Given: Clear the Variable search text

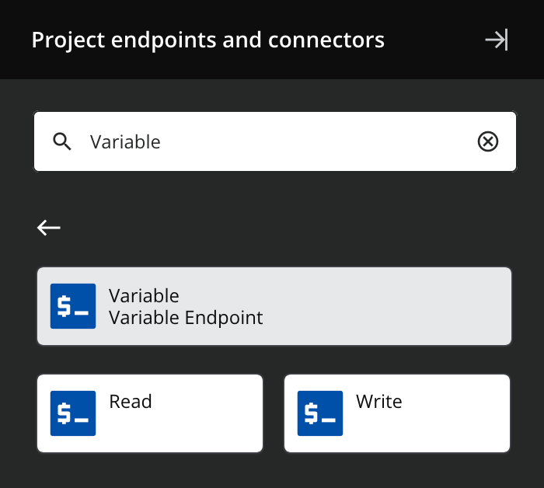Looking at the screenshot, I should click(x=487, y=141).
